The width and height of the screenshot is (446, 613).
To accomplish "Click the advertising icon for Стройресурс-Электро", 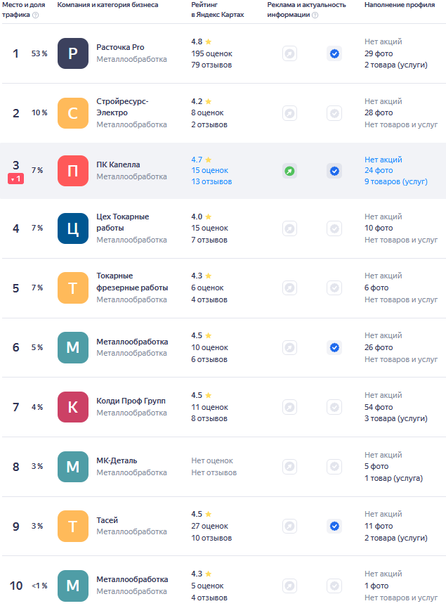I will coord(290,113).
